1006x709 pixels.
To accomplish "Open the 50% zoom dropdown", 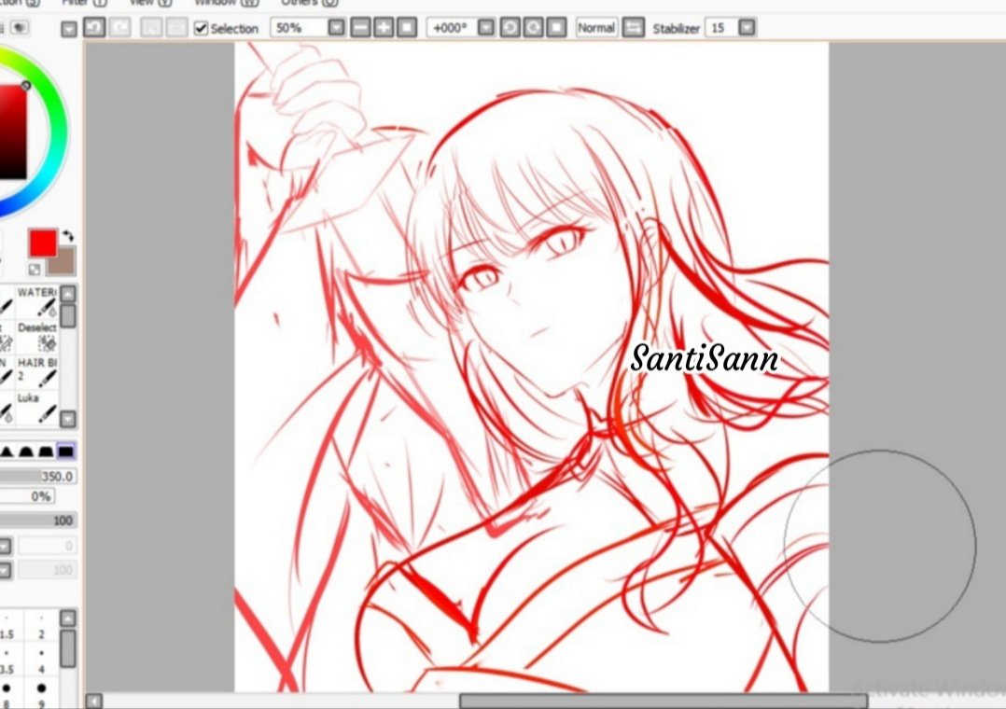I will pos(336,28).
